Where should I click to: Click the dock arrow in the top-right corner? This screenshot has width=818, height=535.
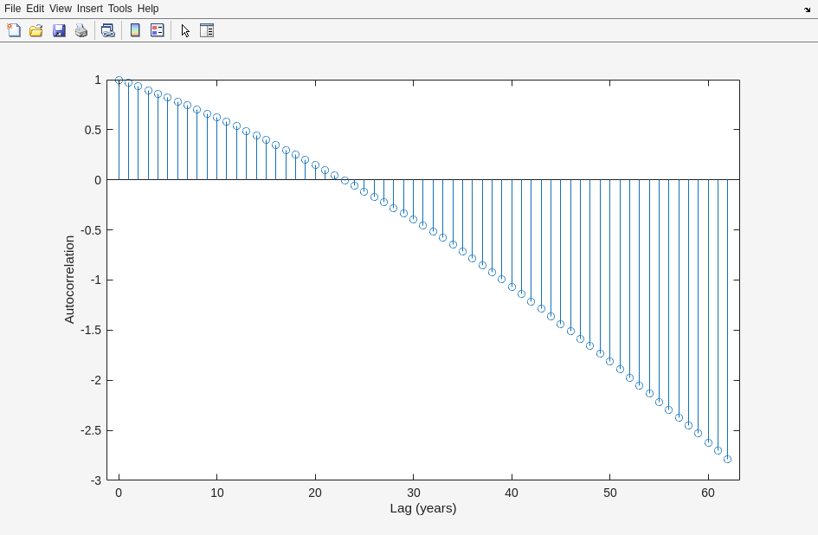click(807, 10)
